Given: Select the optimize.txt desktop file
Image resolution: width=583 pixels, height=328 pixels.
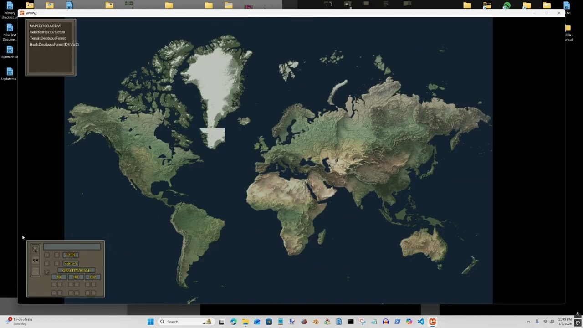Looking at the screenshot, I should (10, 52).
